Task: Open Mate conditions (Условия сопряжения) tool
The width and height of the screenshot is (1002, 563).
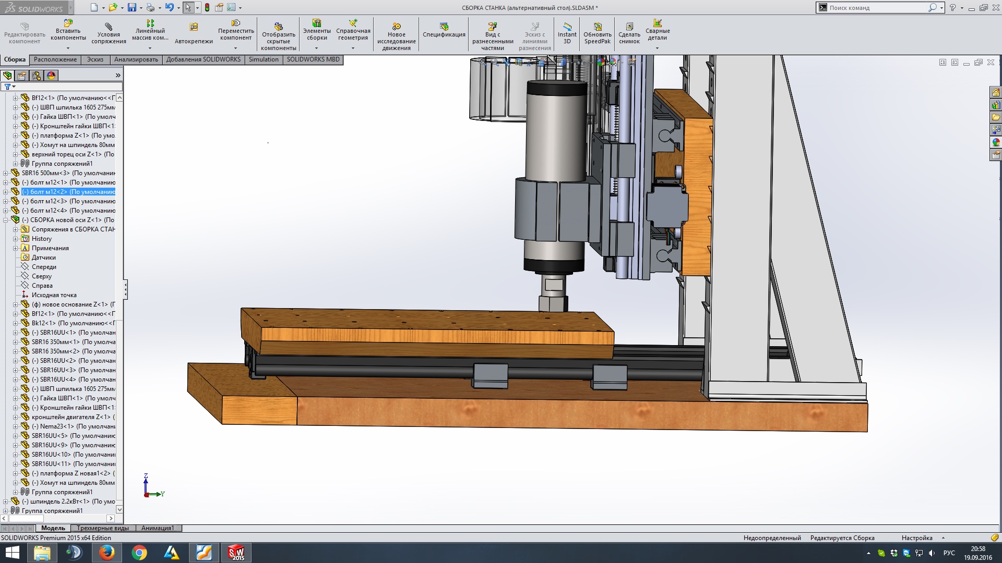Action: (x=109, y=27)
